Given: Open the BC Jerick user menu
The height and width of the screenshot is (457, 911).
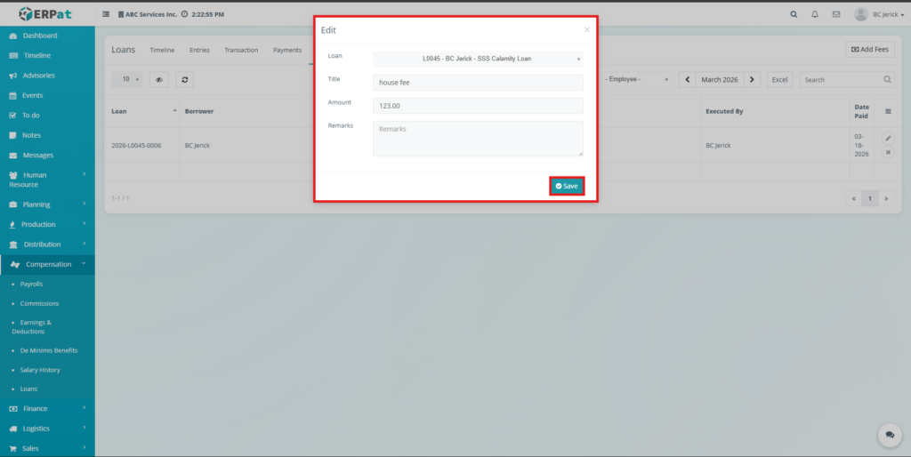Looking at the screenshot, I should pyautogui.click(x=878, y=14).
